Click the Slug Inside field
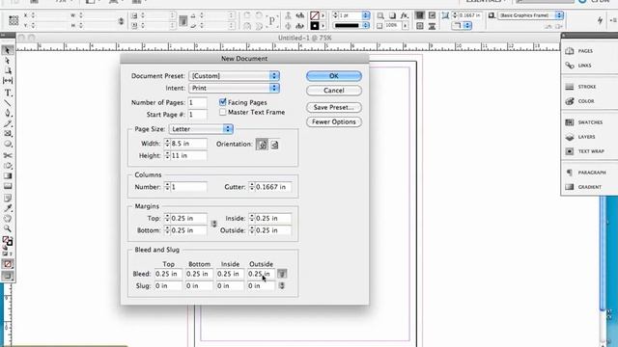Image resolution: width=618 pixels, height=347 pixels. (230, 285)
